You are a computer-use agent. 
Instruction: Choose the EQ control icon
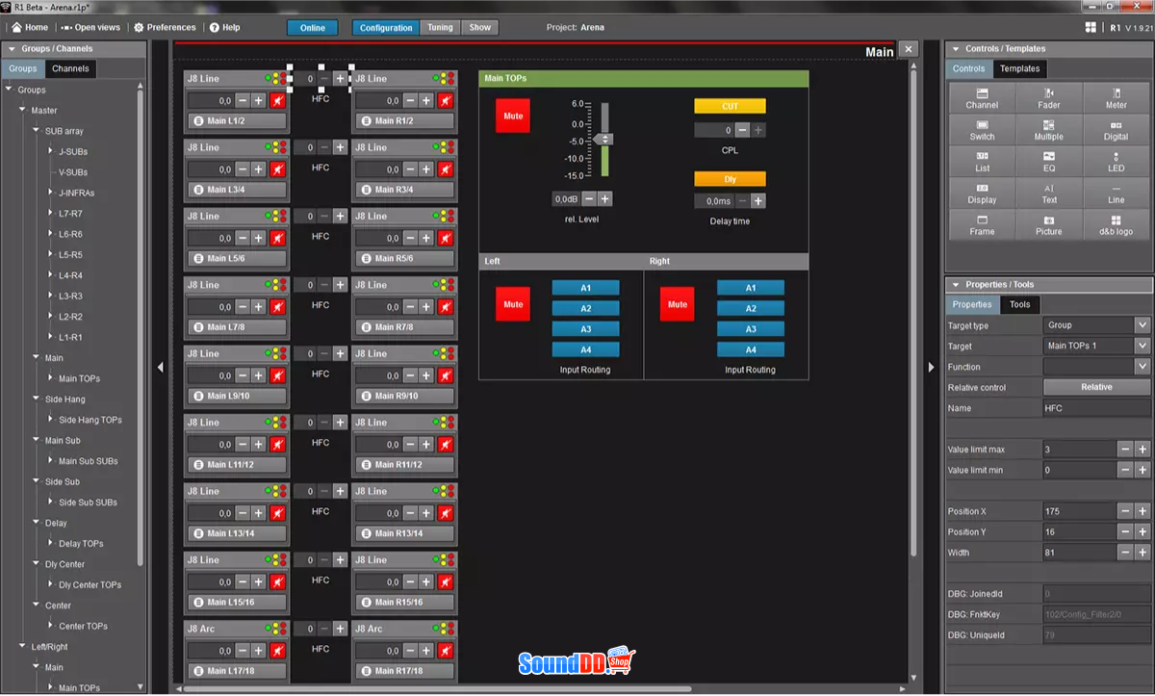coord(1049,162)
